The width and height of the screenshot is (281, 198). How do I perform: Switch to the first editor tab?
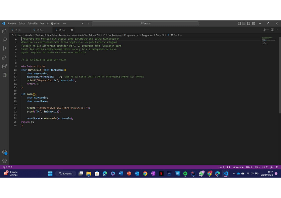(17, 30)
